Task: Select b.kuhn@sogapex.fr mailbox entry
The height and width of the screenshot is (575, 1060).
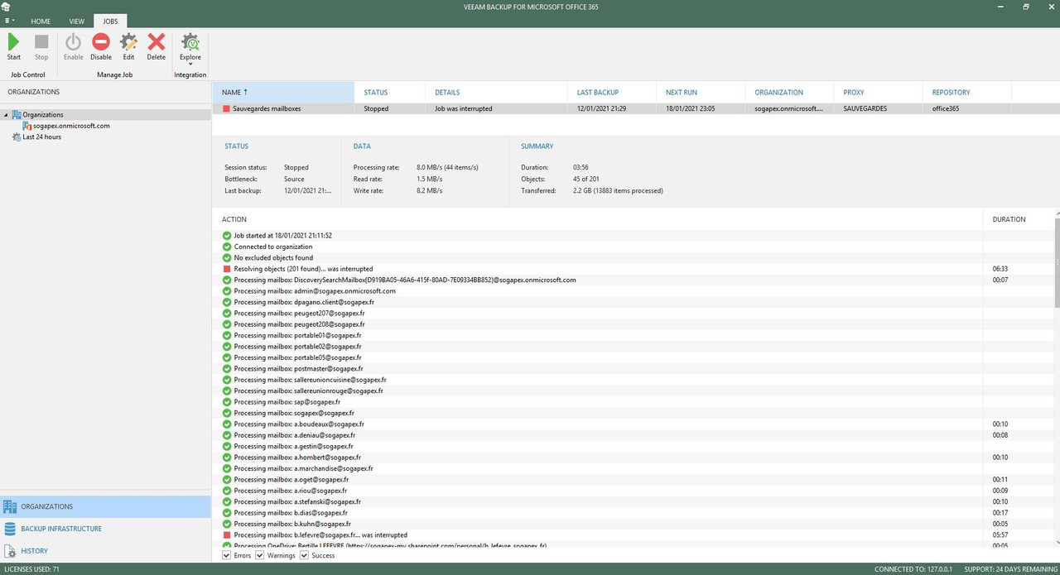Action: (292, 524)
